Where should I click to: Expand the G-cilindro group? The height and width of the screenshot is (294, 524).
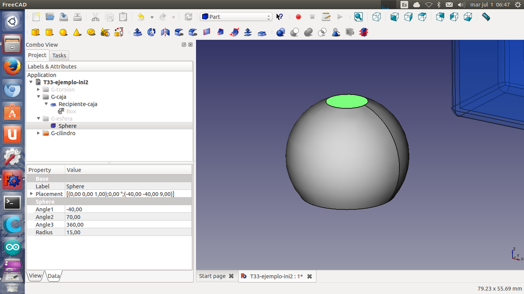point(38,133)
